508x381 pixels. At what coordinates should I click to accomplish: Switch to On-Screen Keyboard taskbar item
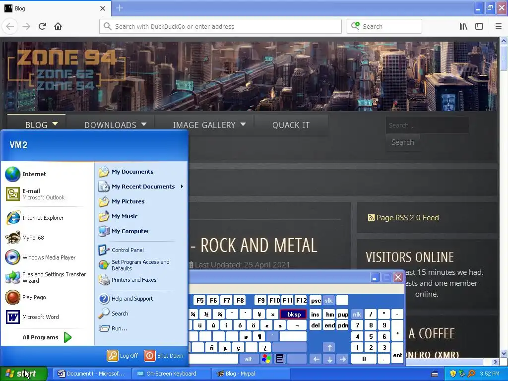point(171,374)
